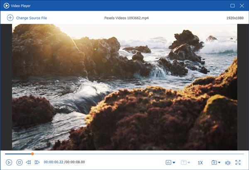Change playback speed from 1X
The width and height of the screenshot is (249, 170).
click(x=200, y=163)
